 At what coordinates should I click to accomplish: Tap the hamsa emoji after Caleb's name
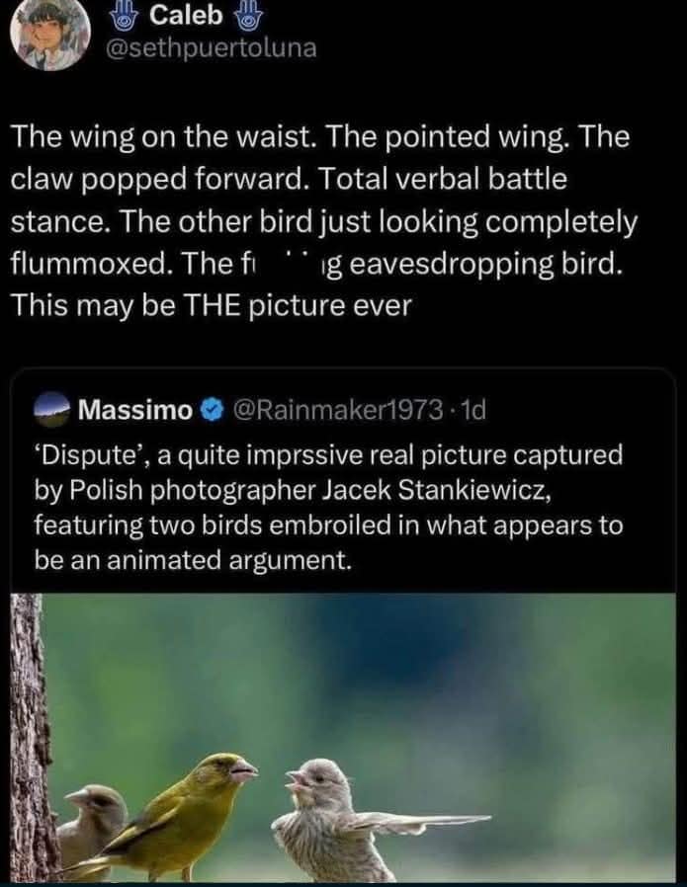click(246, 17)
